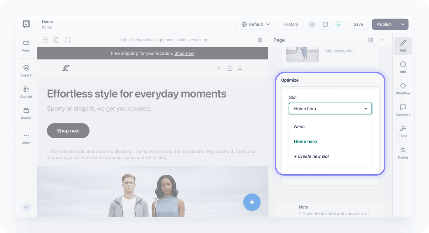Click the Shop now banner link
This screenshot has height=233, width=429.
pos(184,53)
